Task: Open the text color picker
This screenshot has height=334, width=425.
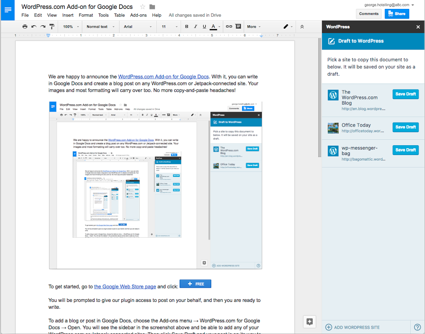Action: click(214, 27)
